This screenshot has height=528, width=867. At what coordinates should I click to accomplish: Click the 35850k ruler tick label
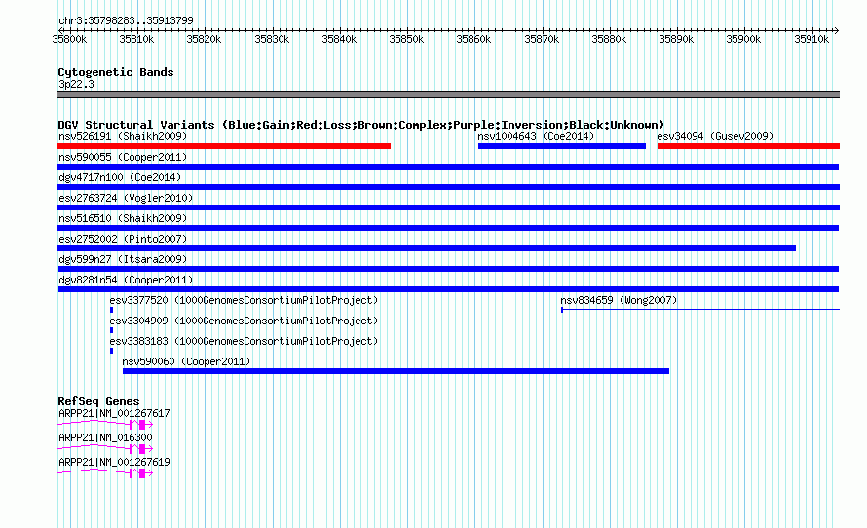[x=406, y=39]
